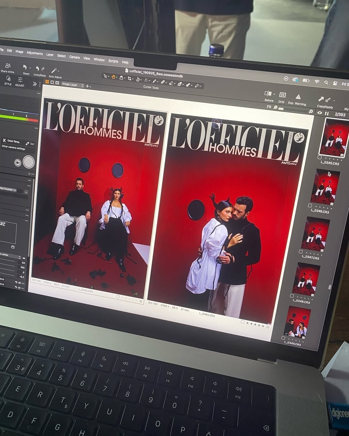Switch to the ADJUST tool tab
The height and width of the screenshot is (436, 349).
coord(20,81)
